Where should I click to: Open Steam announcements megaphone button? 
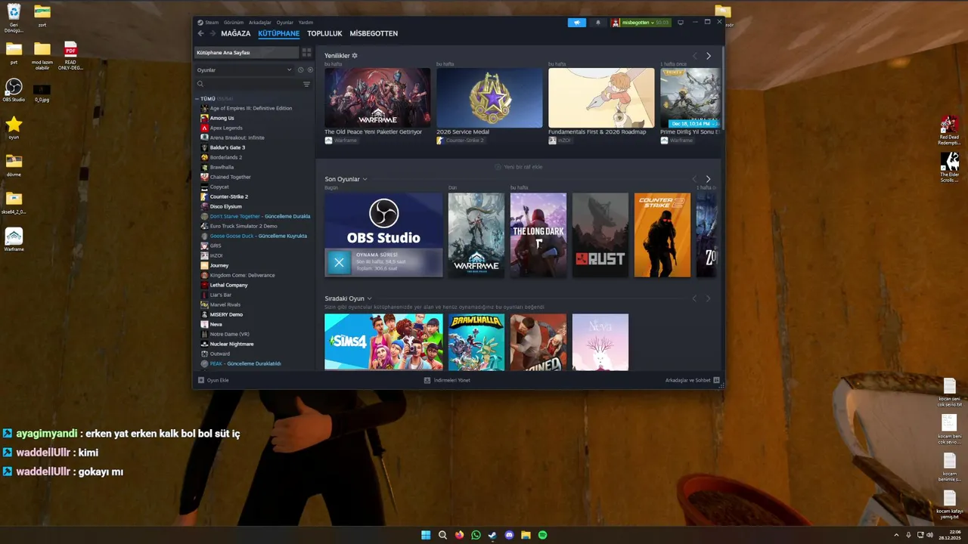pos(576,23)
